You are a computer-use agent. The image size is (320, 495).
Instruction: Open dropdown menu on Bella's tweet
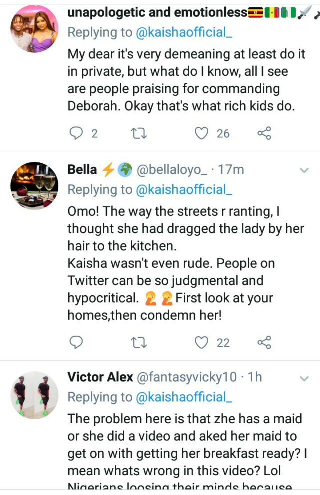pyautogui.click(x=304, y=171)
